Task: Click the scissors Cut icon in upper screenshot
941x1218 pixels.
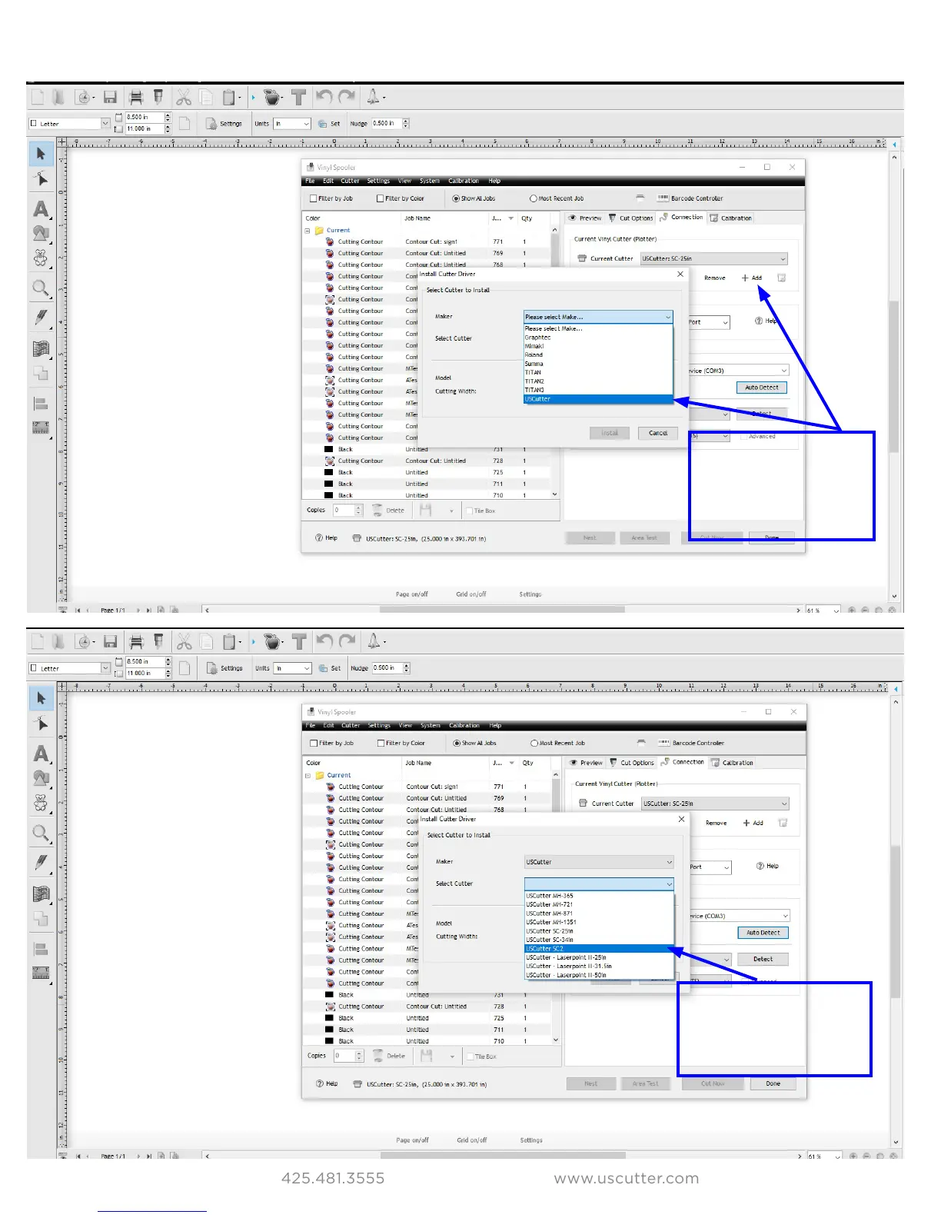Action: pyautogui.click(x=183, y=97)
